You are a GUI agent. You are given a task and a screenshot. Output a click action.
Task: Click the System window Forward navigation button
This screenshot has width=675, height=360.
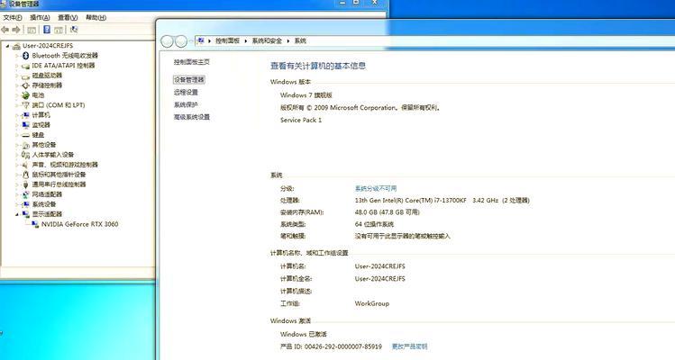coord(181,41)
